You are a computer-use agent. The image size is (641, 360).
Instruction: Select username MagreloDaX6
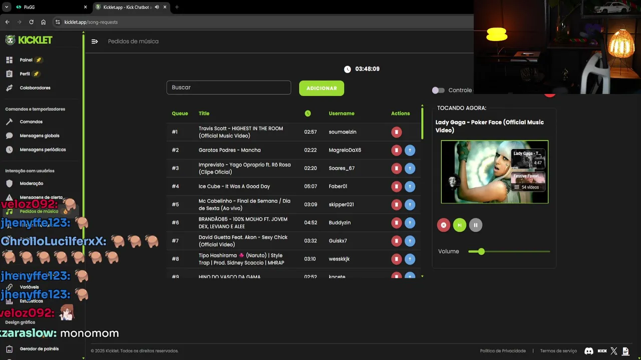[345, 150]
